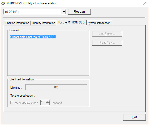149x125 pixels.
Task: Switch to the Partition information tab
Action: (x=17, y=23)
